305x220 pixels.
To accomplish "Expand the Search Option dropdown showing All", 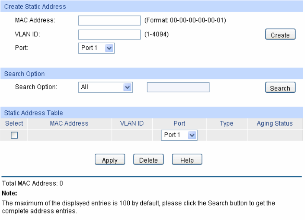I will point(105,87).
